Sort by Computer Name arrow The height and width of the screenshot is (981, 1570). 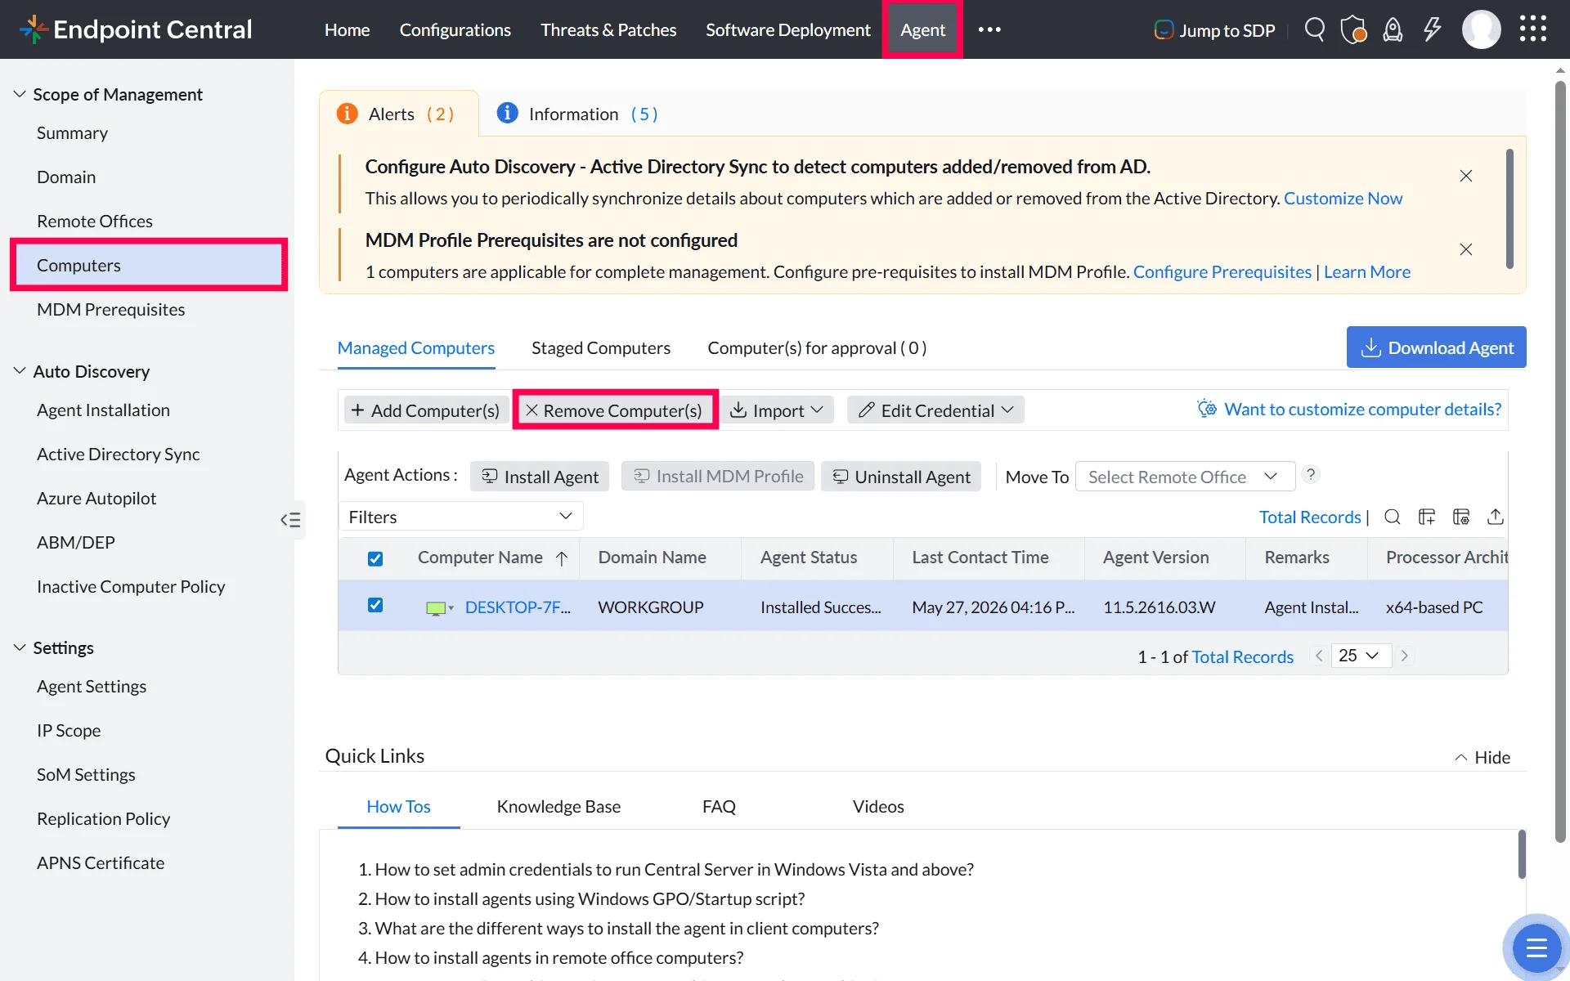click(x=562, y=558)
